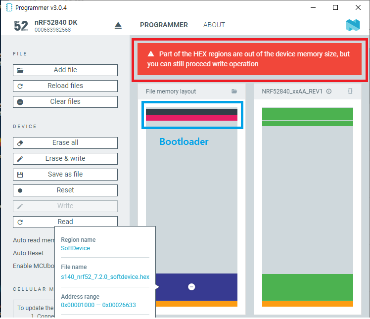Maximize the Programmer window
The height and width of the screenshot is (319, 370).
click(x=335, y=7)
